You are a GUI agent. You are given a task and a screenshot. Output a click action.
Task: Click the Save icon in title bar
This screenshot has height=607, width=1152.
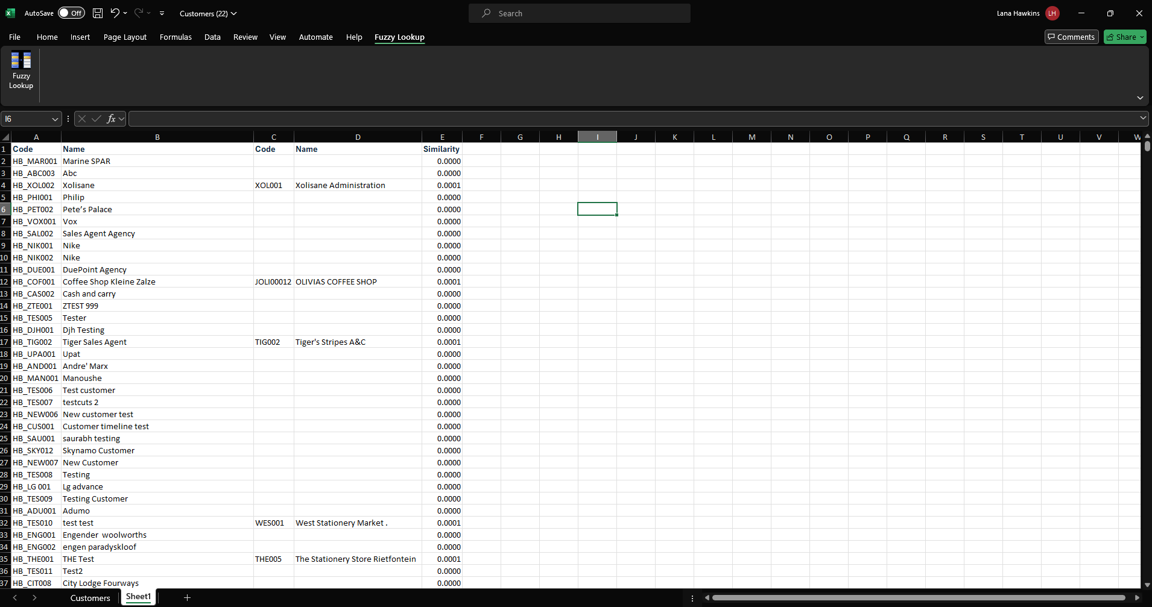(x=98, y=13)
